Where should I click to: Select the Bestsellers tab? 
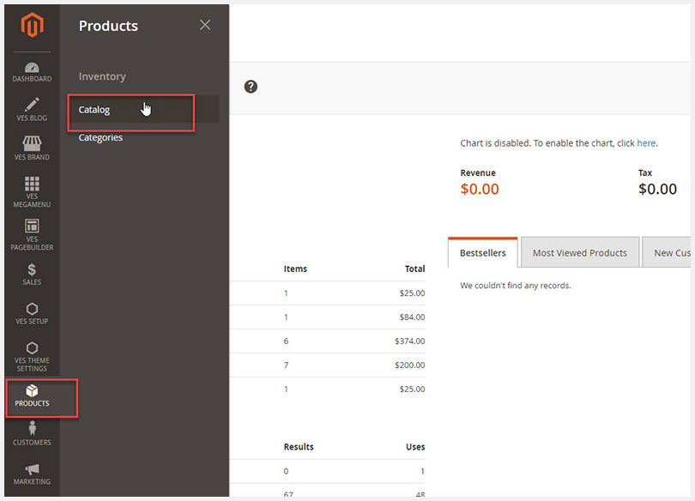click(x=482, y=252)
